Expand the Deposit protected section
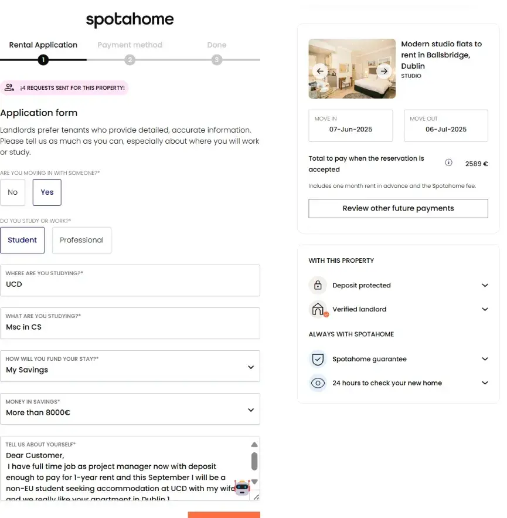The width and height of the screenshot is (507, 518). click(x=485, y=286)
